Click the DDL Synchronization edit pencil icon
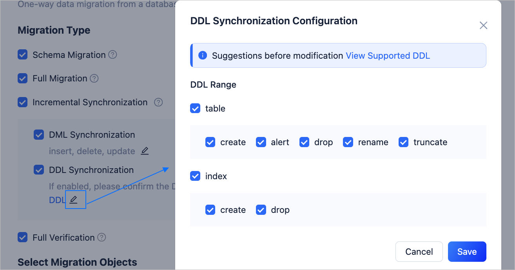The width and height of the screenshot is (515, 270). (x=73, y=200)
